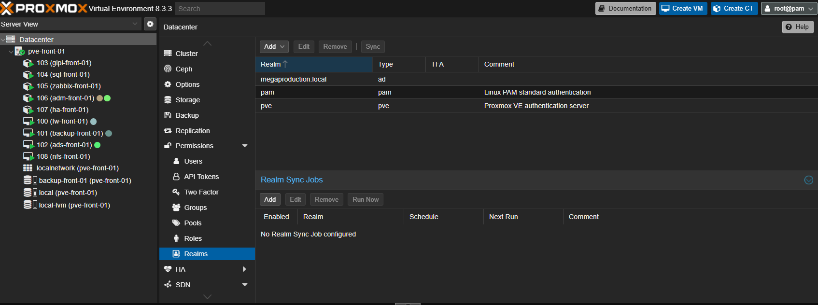This screenshot has height=305, width=818.
Task: Click the API Tokens icon
Action: [176, 177]
